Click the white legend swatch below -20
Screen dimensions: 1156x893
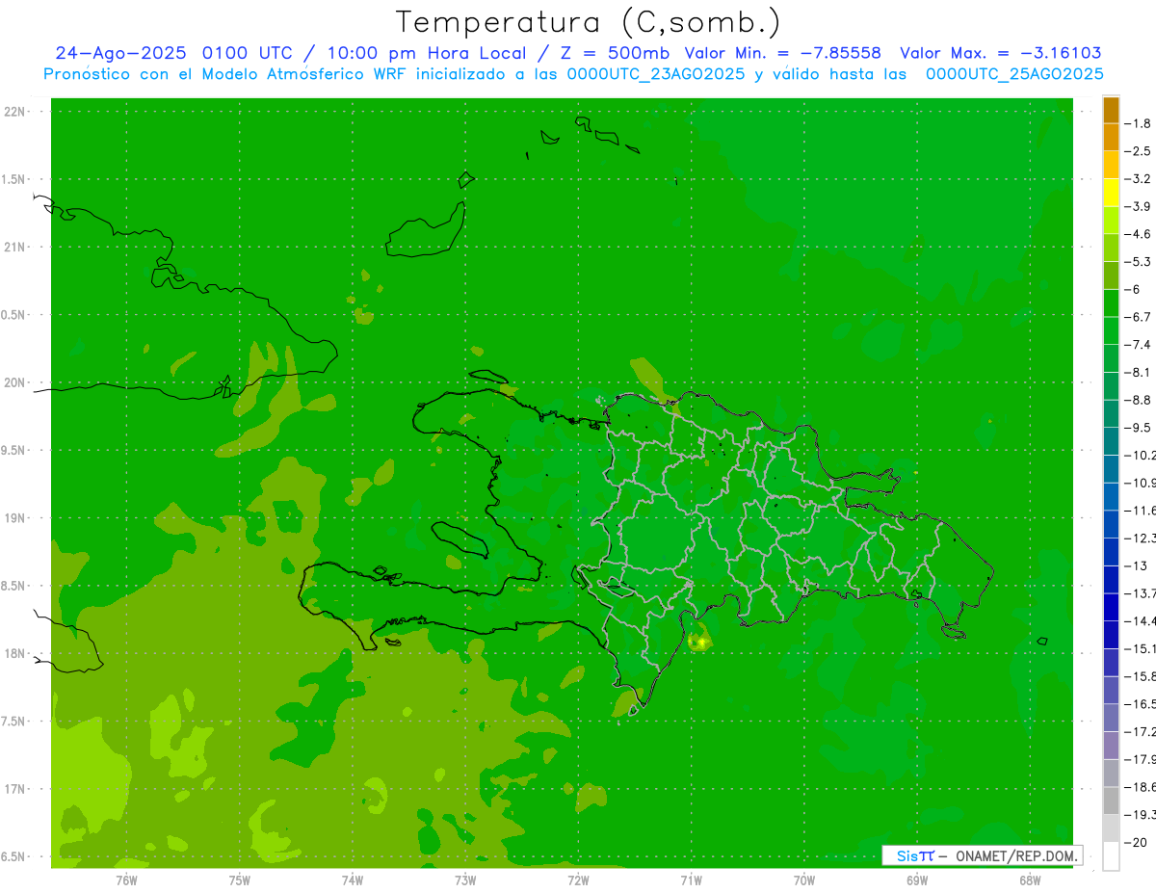pyautogui.click(x=1111, y=855)
